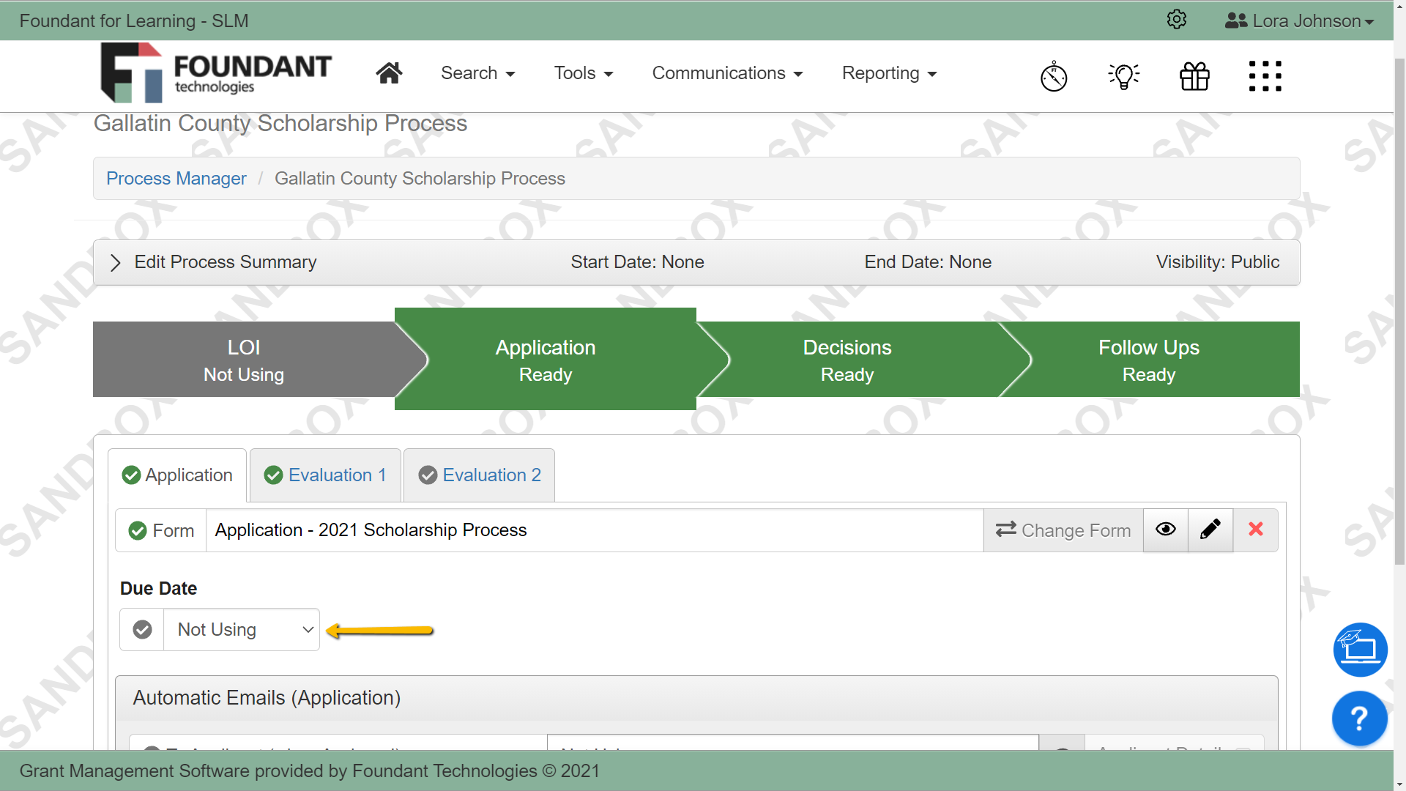Select the Application tab

(177, 475)
